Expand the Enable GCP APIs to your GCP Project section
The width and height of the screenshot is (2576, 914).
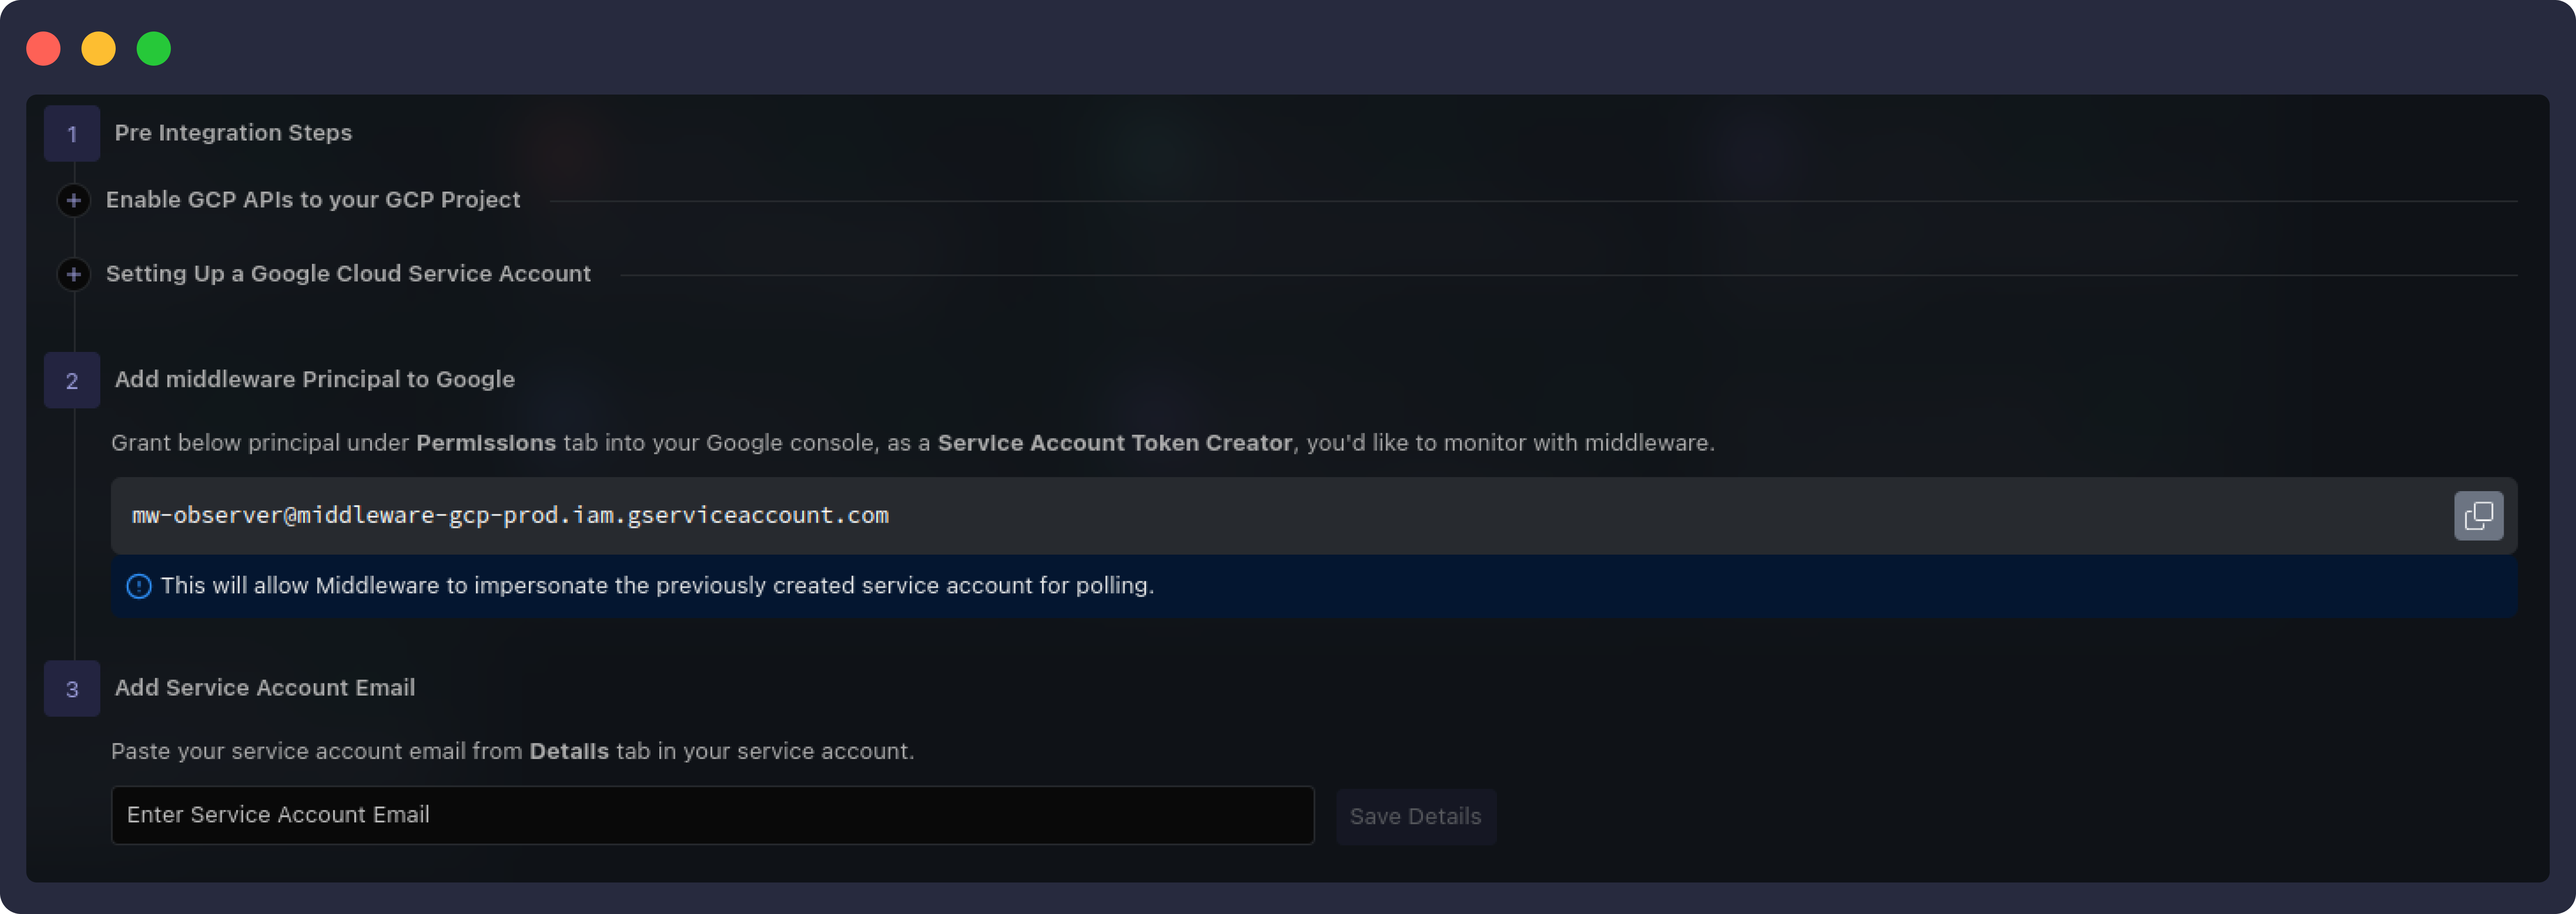pos(313,200)
